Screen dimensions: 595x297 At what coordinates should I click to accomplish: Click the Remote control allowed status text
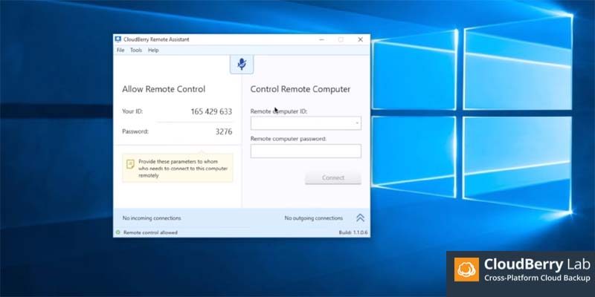152,232
